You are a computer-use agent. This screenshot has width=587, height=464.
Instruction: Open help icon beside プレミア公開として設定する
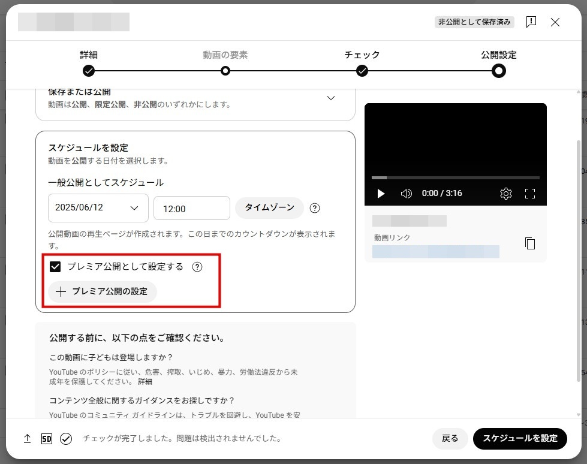tap(197, 267)
